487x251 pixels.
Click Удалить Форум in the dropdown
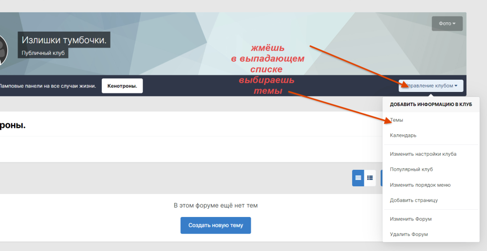(409, 234)
